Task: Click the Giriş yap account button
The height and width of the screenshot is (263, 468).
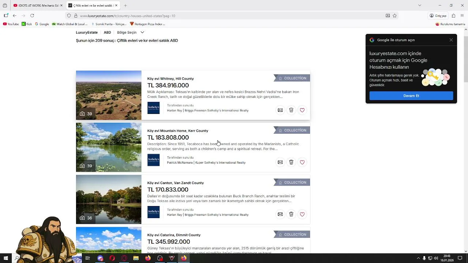Action: tap(438, 16)
